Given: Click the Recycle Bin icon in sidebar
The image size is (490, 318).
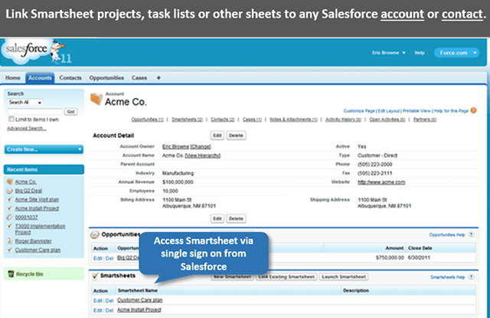Looking at the screenshot, I should tap(10, 273).
